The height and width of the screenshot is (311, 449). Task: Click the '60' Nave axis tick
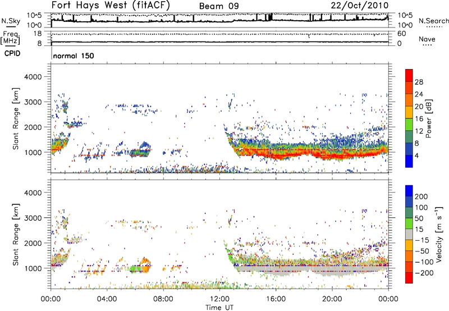(x=401, y=34)
